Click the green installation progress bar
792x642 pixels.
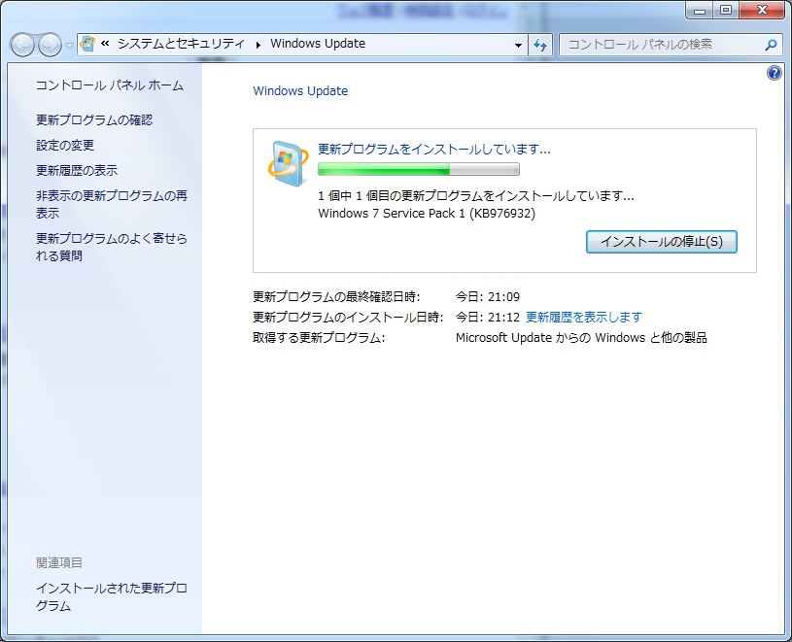(x=418, y=169)
